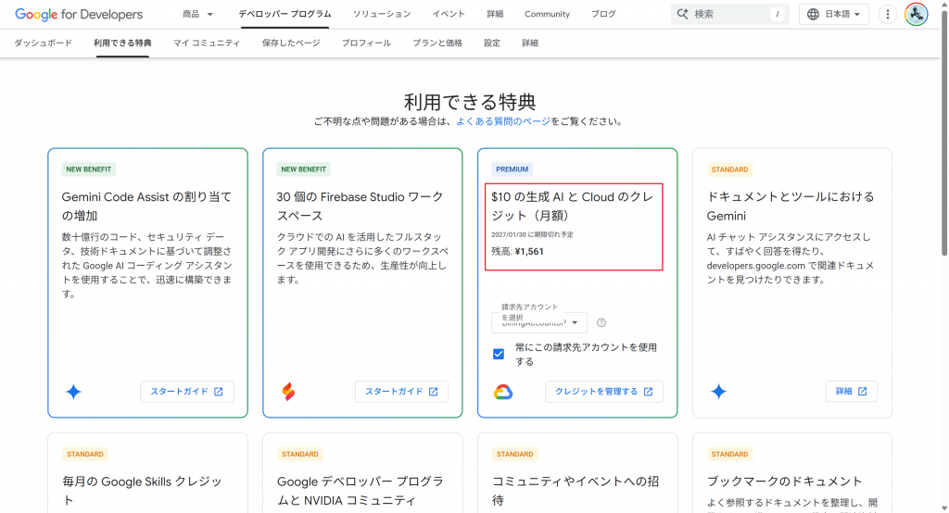949x513 pixels.
Task: Open the よくある質問のページ link
Action: click(x=503, y=121)
